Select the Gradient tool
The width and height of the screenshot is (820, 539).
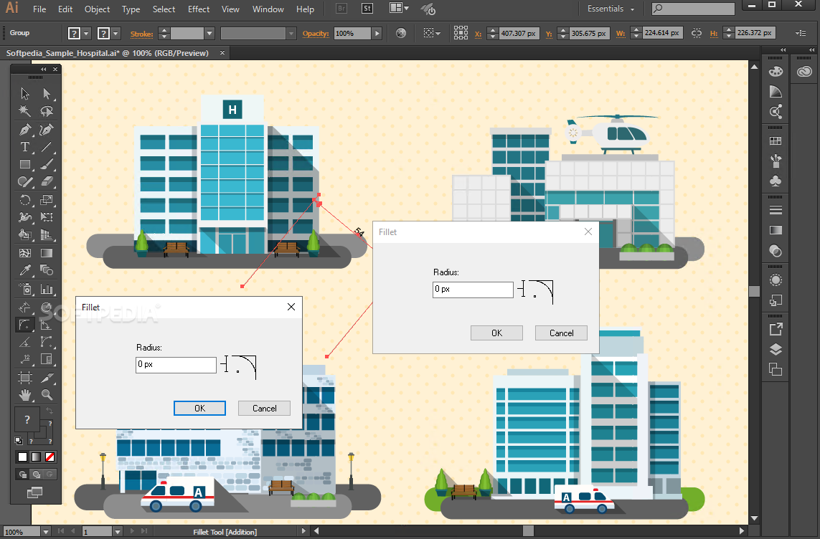47,253
